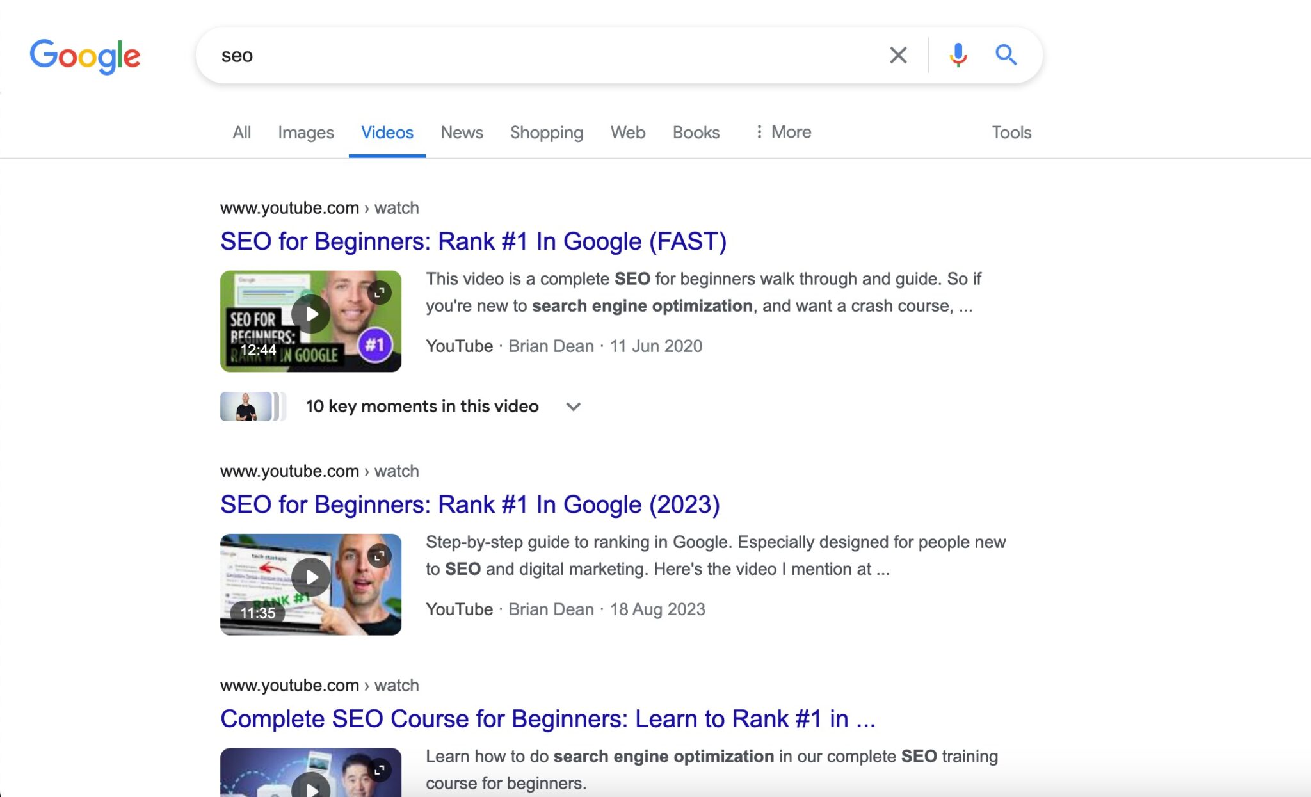Image resolution: width=1311 pixels, height=797 pixels.
Task: Expand preview icon on third video thumbnail
Action: pos(380,769)
